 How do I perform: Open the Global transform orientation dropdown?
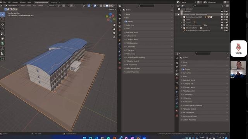(52, 6)
